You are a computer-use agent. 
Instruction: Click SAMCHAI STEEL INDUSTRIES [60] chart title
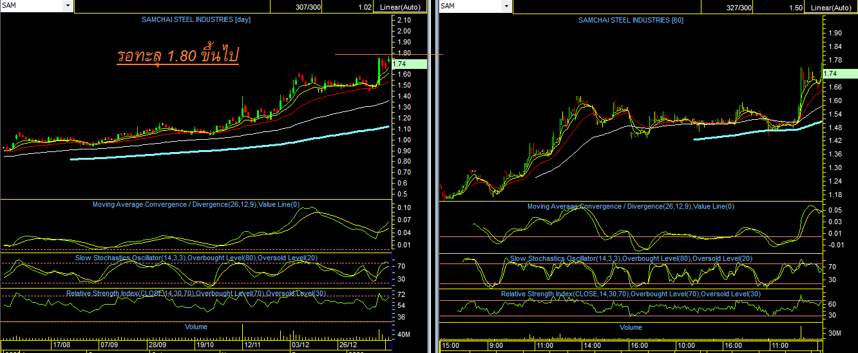pyautogui.click(x=631, y=21)
